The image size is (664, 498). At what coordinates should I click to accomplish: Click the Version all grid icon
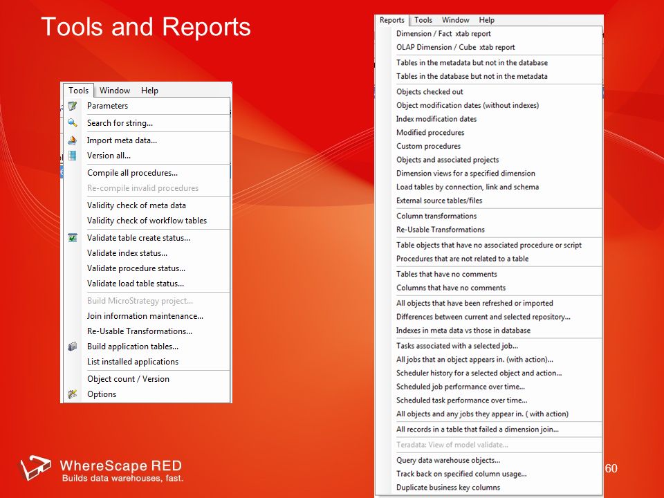click(x=73, y=156)
